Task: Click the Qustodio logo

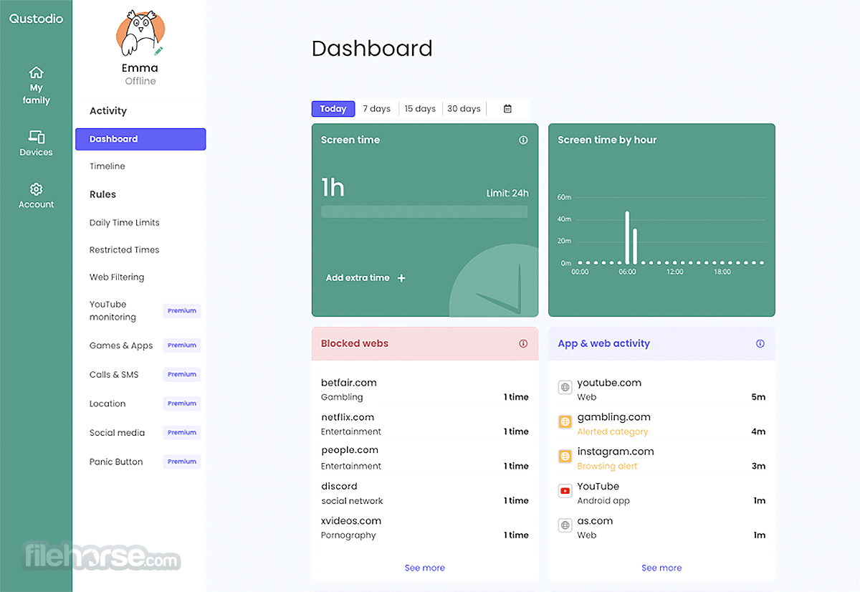Action: click(36, 19)
